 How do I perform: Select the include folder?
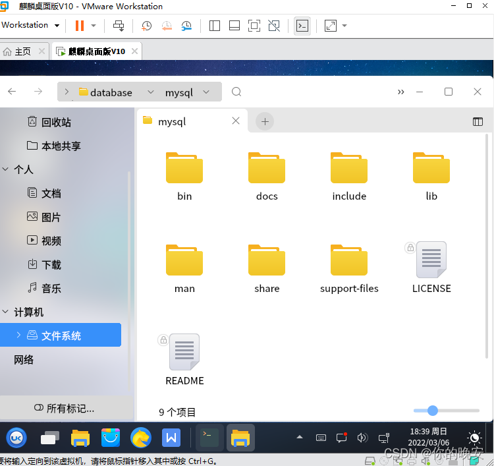tap(349, 177)
